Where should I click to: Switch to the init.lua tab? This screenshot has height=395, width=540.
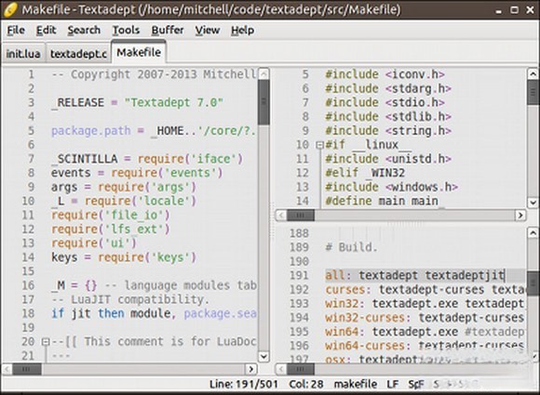23,54
